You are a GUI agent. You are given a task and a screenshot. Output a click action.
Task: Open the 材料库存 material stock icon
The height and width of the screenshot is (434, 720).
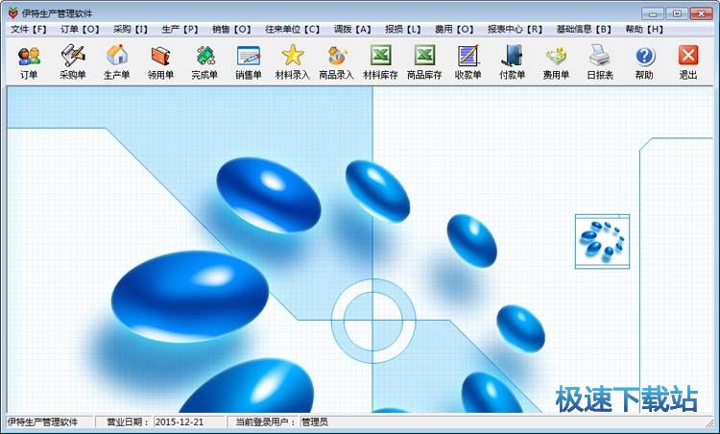pyautogui.click(x=380, y=62)
